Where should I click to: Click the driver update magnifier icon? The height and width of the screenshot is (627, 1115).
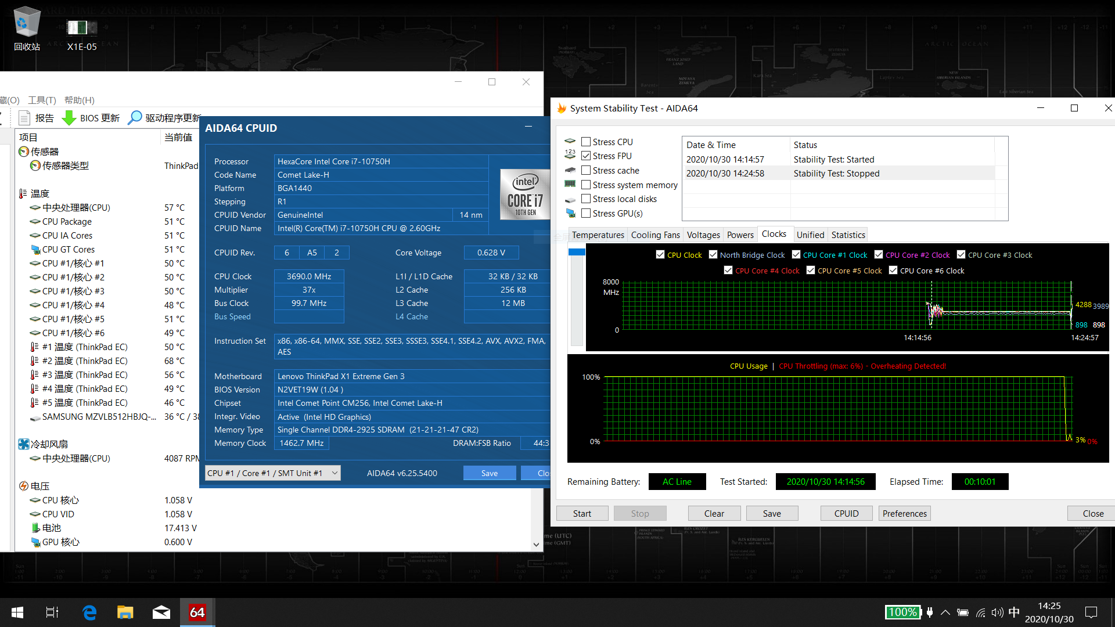coord(135,118)
